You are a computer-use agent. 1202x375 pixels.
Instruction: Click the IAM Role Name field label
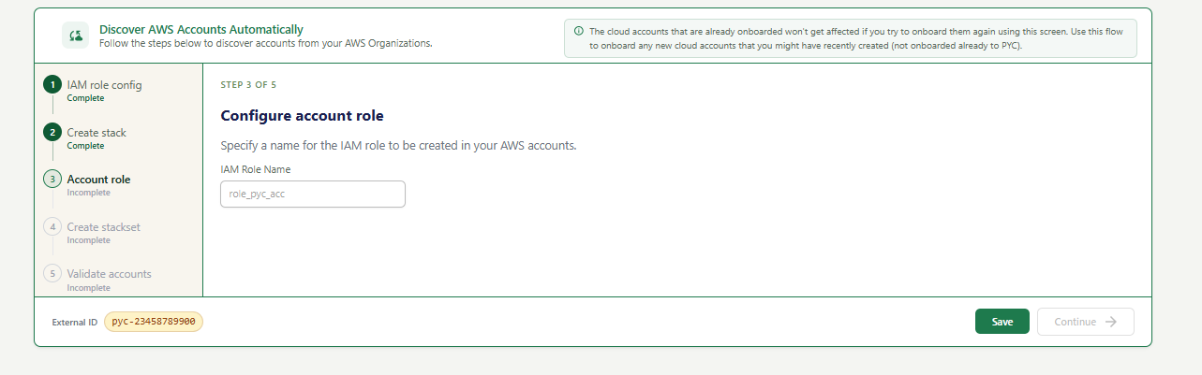click(x=256, y=169)
